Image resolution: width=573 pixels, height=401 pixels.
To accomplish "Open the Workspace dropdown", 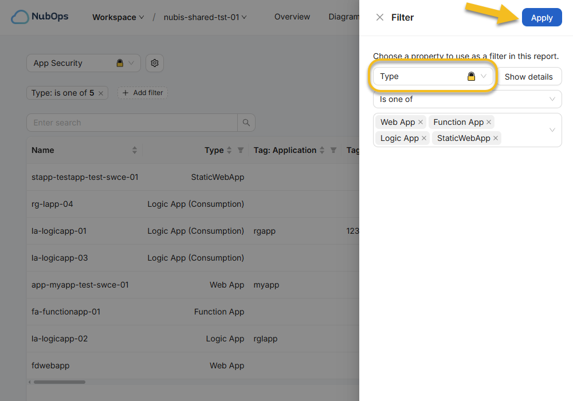I will (118, 17).
